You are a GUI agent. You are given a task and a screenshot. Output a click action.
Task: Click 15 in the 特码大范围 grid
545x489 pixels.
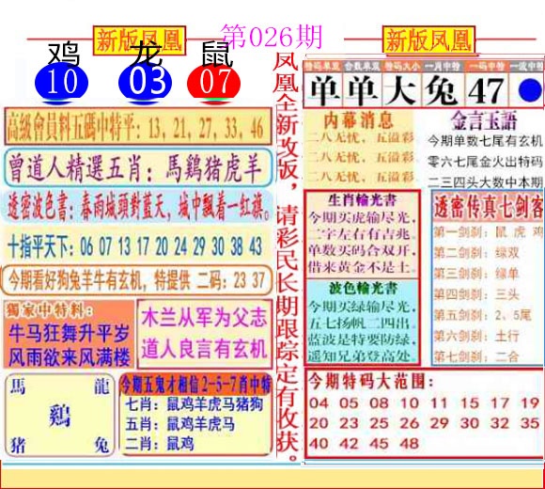pos(470,403)
